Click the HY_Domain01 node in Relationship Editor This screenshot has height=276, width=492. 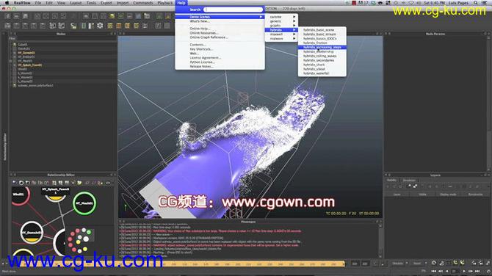(x=32, y=233)
